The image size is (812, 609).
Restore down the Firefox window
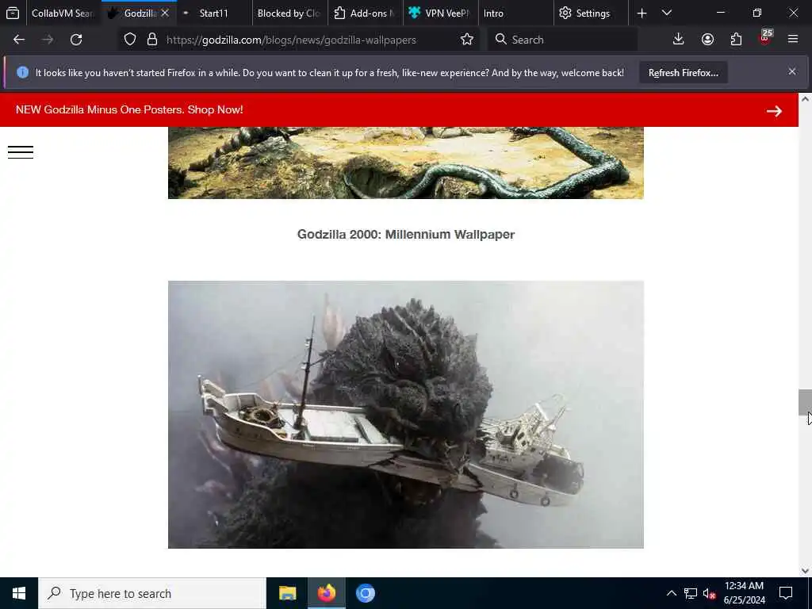(756, 13)
